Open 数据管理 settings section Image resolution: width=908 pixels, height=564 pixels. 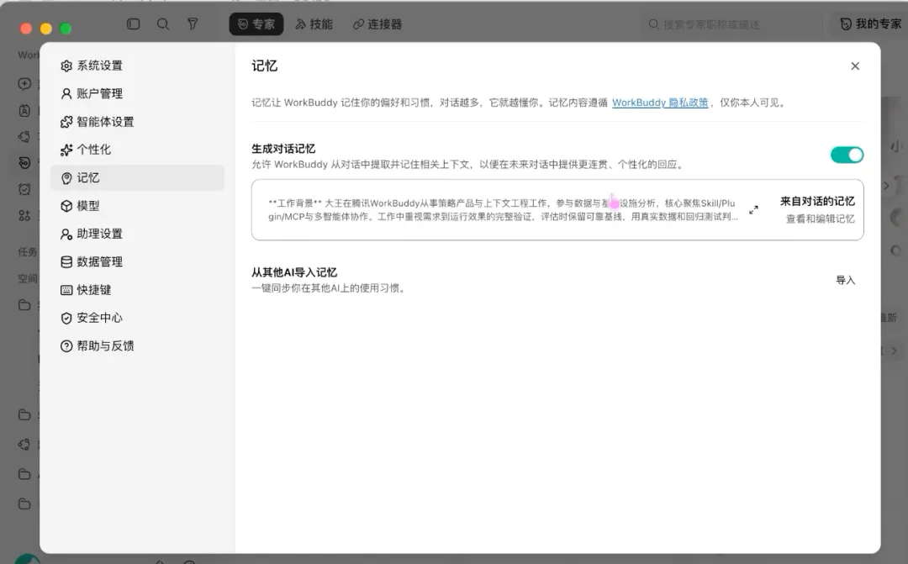click(137, 261)
